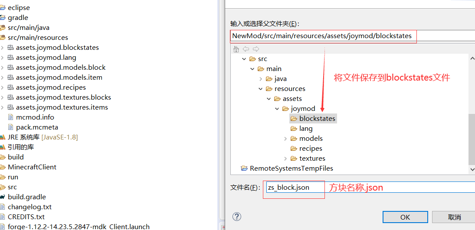475x230 pixels.
Task: Select MinecraftClient folder in explorer
Action: (32, 167)
